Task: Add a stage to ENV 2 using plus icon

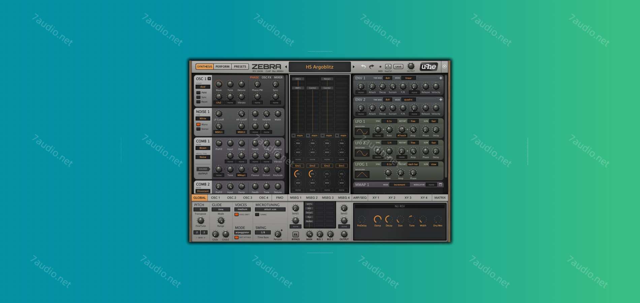Action: coord(441,100)
